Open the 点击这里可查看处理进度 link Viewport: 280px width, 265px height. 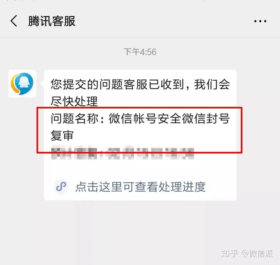(x=140, y=187)
